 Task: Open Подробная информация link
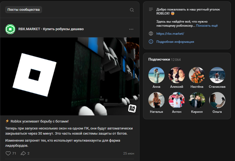pos(175,42)
